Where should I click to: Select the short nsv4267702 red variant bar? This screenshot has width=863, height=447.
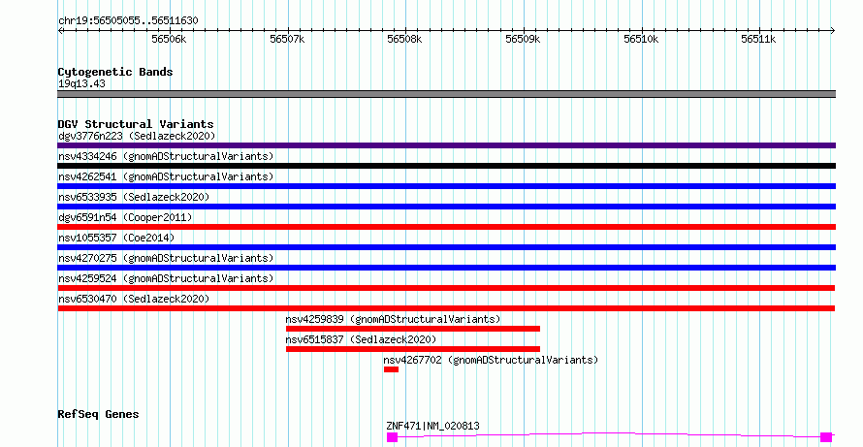pyautogui.click(x=391, y=369)
